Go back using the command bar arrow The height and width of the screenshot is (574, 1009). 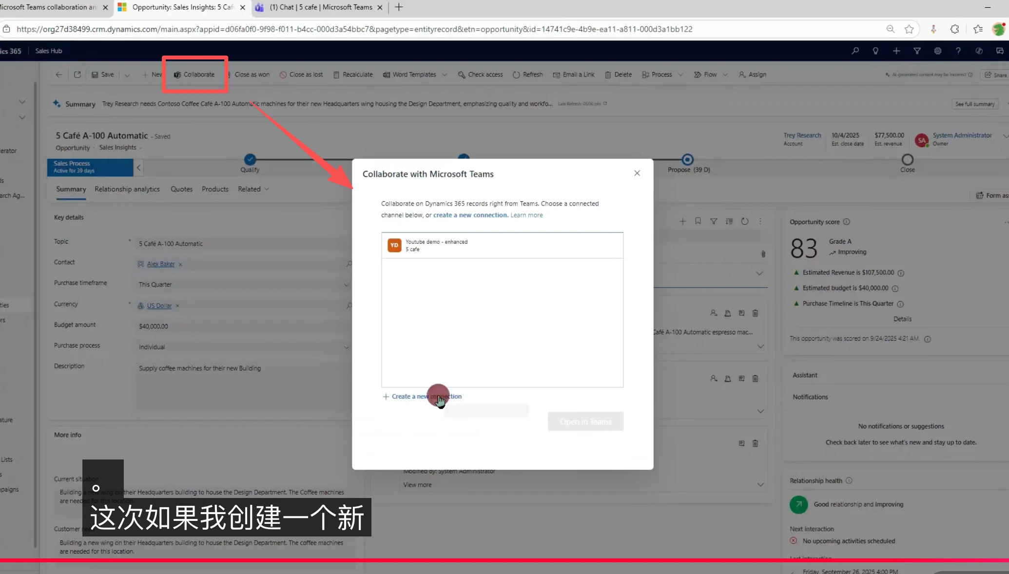pyautogui.click(x=59, y=75)
